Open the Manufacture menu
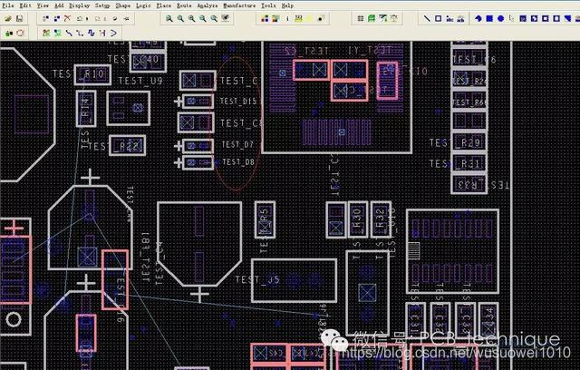Viewport: 580px width, 370px height. tap(238, 5)
